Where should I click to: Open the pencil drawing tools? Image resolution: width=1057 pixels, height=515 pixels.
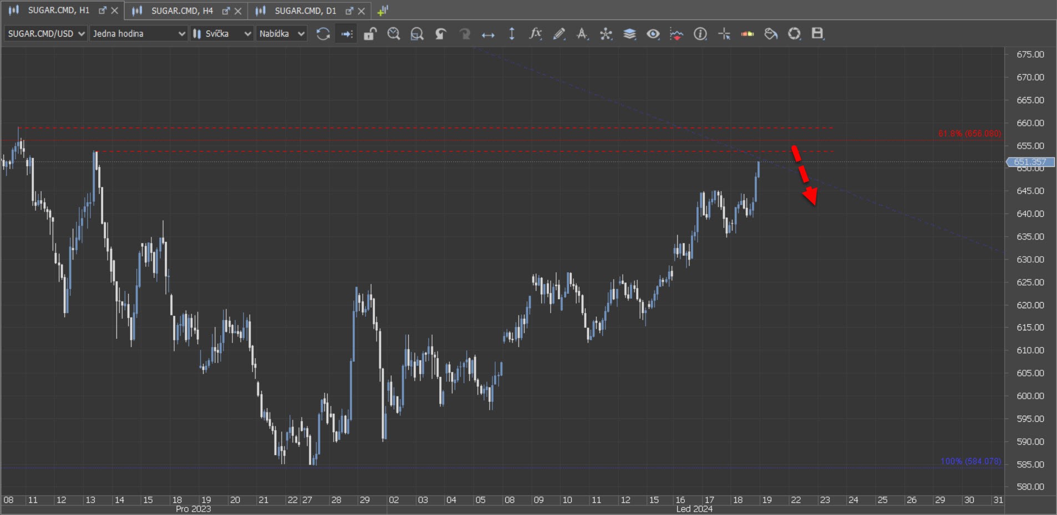[x=559, y=34]
